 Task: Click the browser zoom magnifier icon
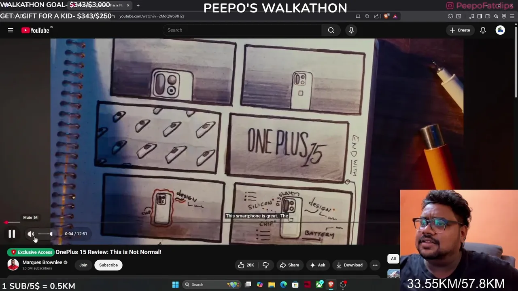367,16
